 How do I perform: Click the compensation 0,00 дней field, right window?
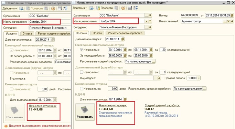(113, 89)
